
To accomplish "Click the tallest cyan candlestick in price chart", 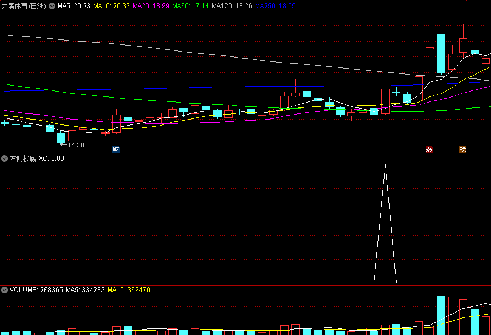I will (x=441, y=54).
